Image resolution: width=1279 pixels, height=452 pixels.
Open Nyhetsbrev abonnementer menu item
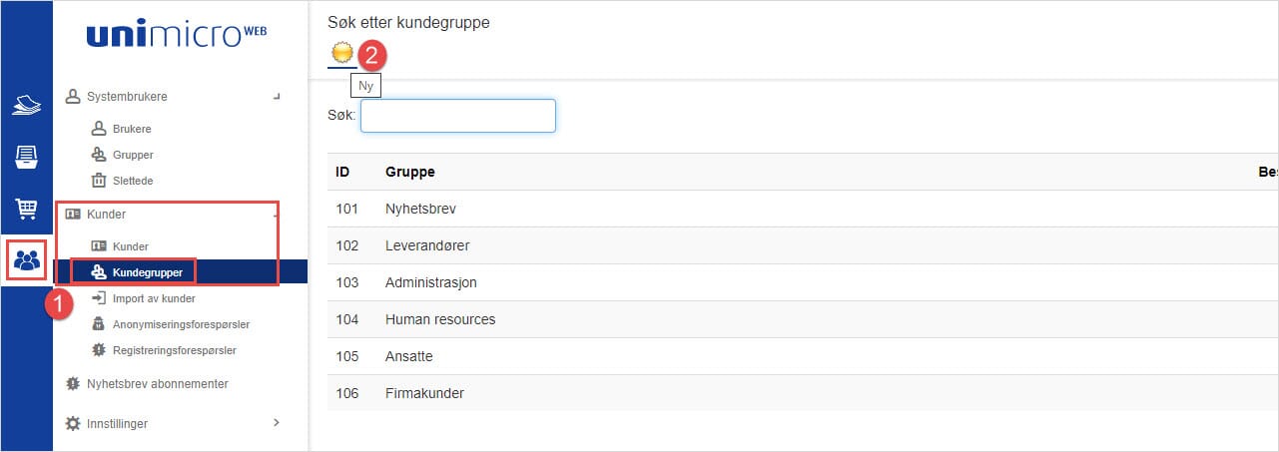157,383
